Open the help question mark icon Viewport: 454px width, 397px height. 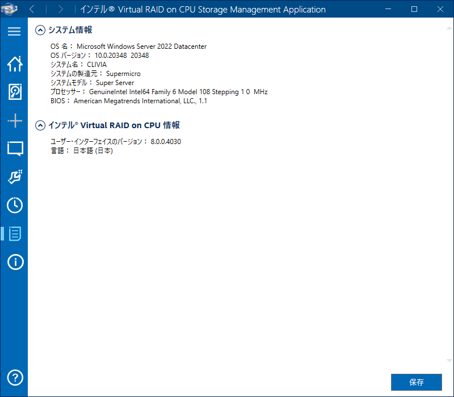[x=14, y=377]
